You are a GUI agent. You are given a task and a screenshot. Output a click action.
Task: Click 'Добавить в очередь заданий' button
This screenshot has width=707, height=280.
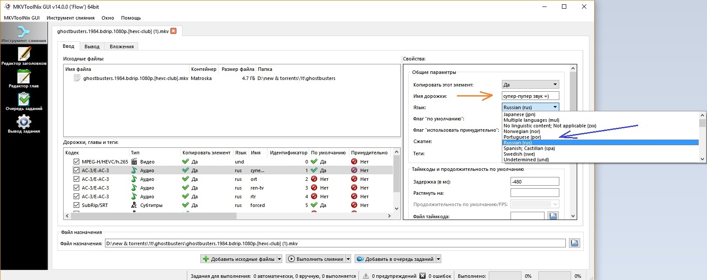tap(395, 259)
